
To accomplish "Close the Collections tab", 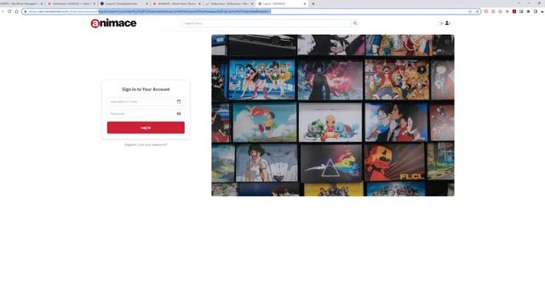I will click(x=252, y=3).
